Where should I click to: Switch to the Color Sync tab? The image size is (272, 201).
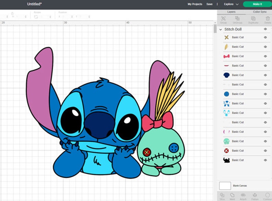point(260,12)
